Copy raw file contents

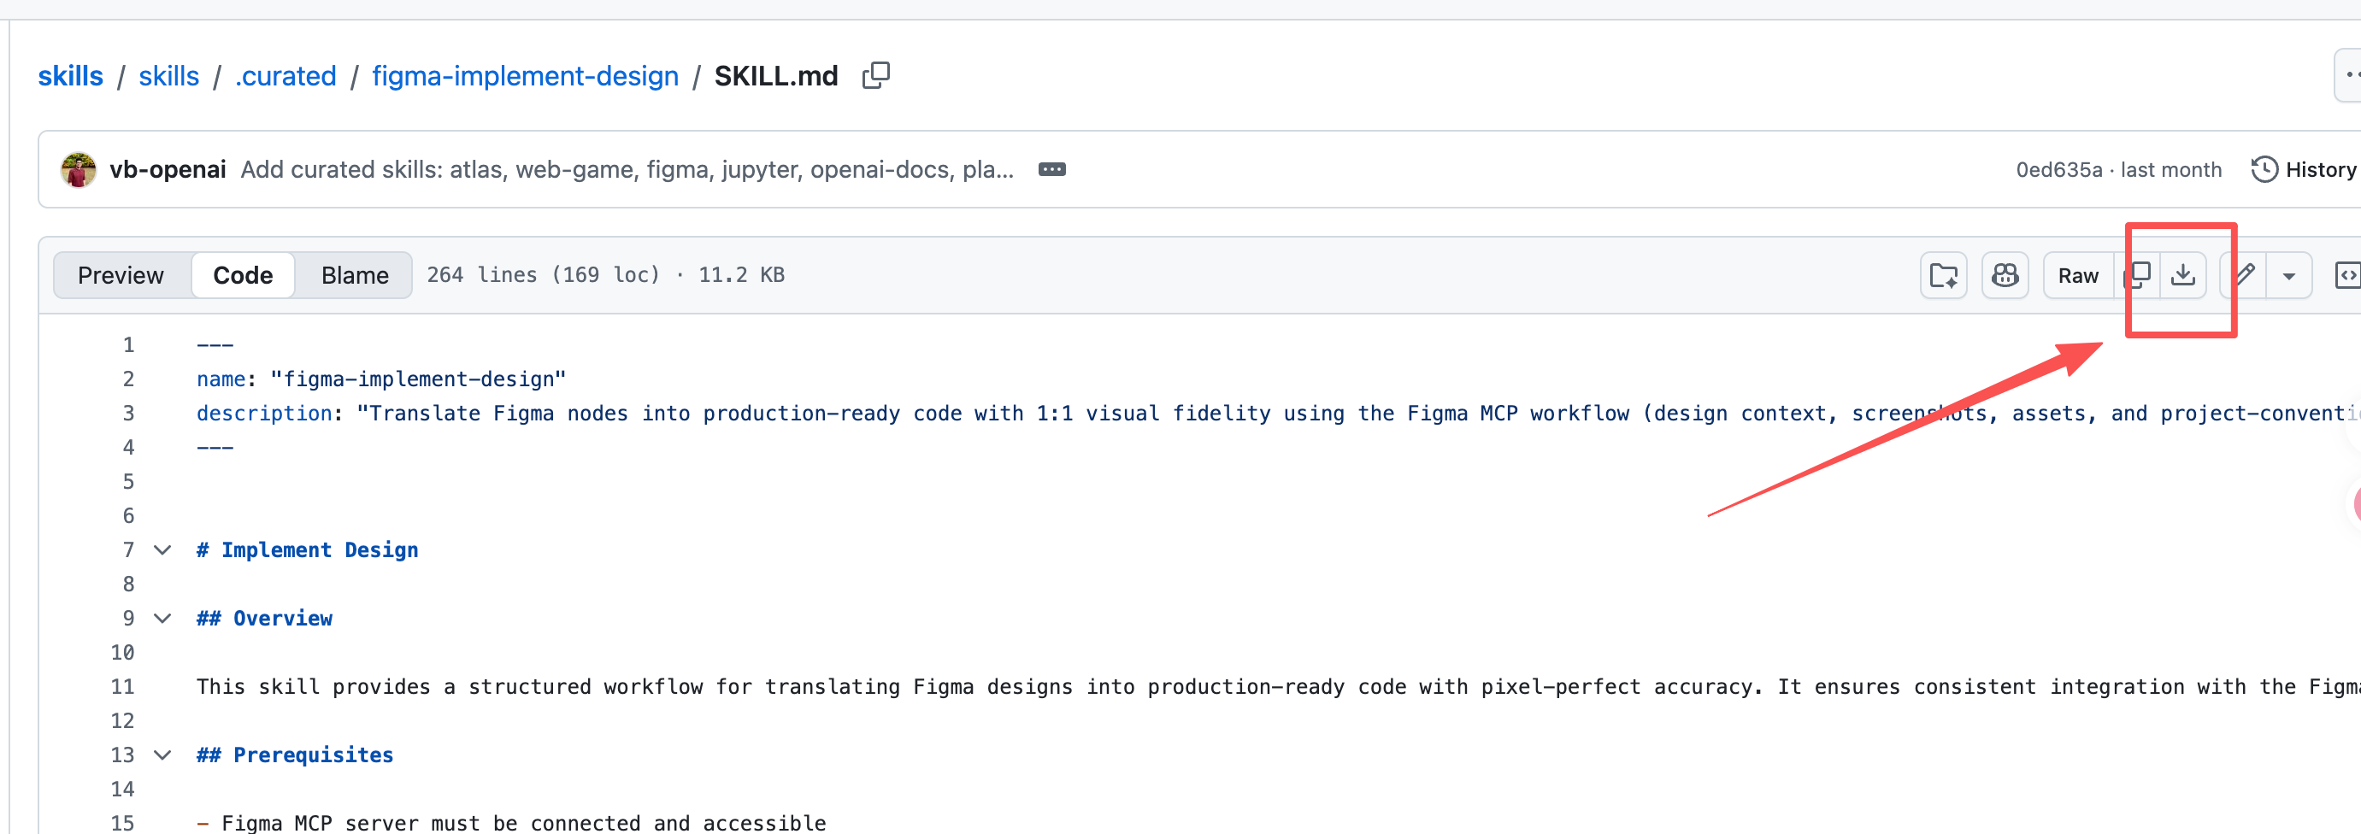[x=2138, y=275]
